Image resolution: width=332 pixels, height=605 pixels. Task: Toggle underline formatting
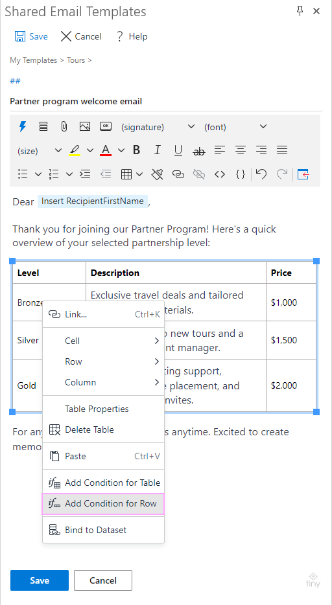pos(178,150)
